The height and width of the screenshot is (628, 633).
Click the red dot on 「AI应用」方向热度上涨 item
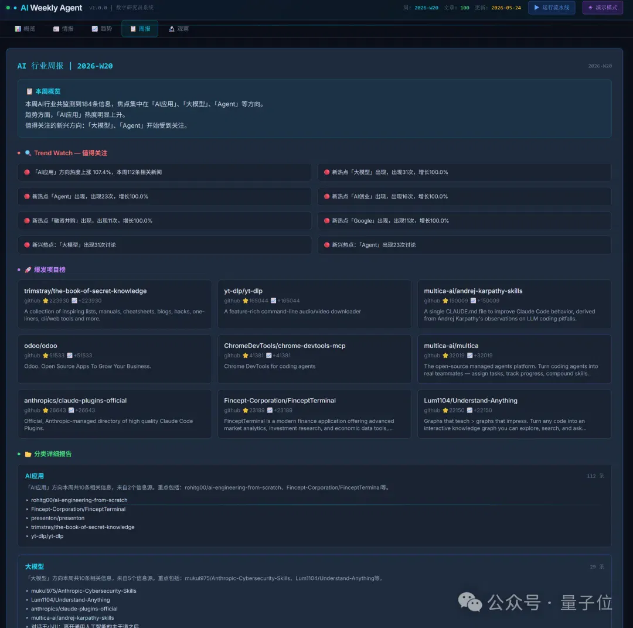click(x=26, y=172)
